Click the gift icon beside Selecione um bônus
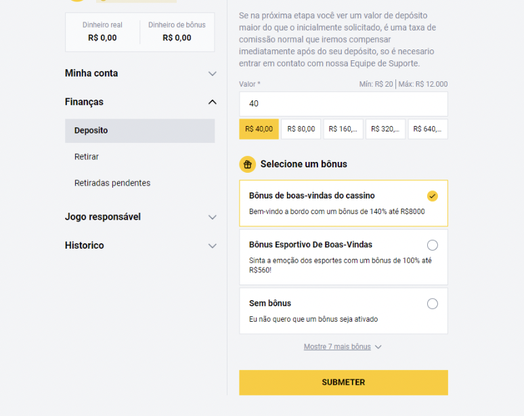Screen dimensions: 524x416 coord(247,164)
